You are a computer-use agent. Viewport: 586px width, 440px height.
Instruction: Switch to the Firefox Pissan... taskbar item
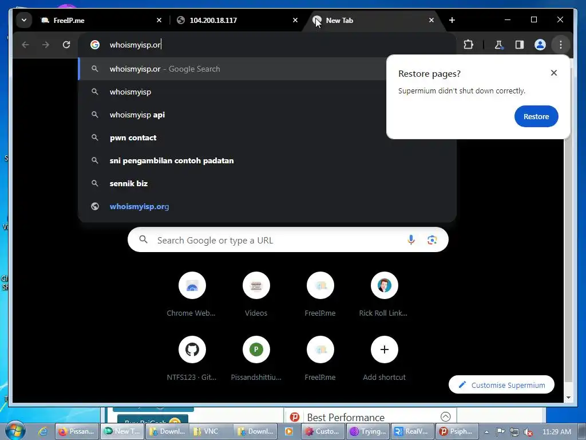[x=77, y=431]
